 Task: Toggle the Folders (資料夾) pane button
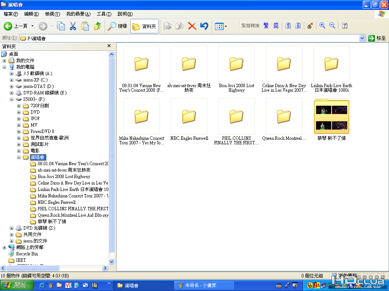144,26
